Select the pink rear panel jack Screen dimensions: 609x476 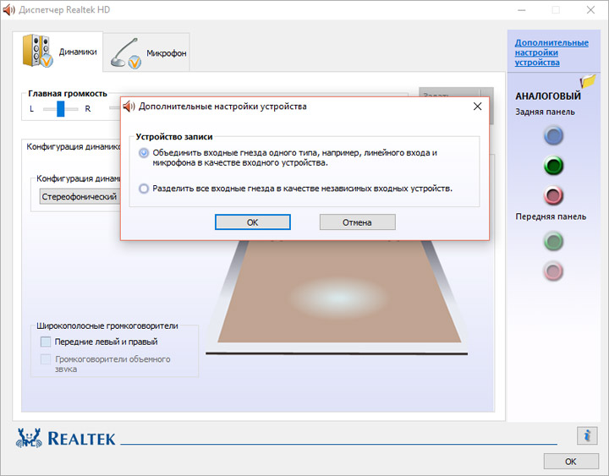tap(553, 195)
